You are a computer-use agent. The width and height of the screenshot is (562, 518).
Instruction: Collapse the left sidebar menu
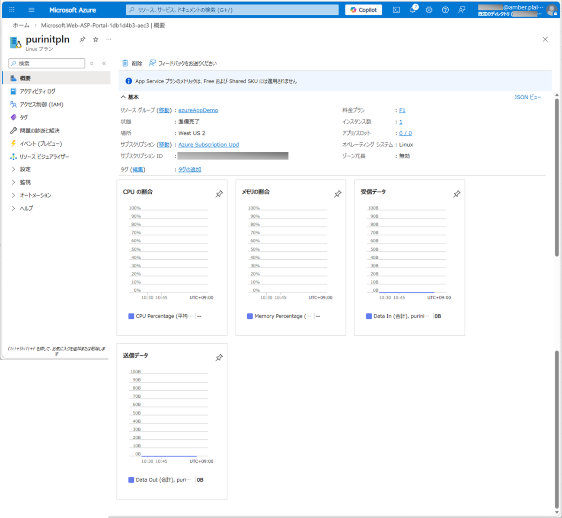[x=104, y=64]
